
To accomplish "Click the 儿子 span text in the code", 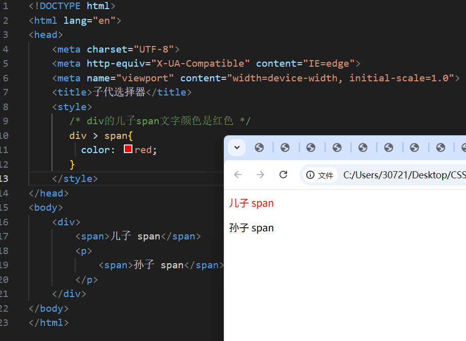I will point(135,236).
